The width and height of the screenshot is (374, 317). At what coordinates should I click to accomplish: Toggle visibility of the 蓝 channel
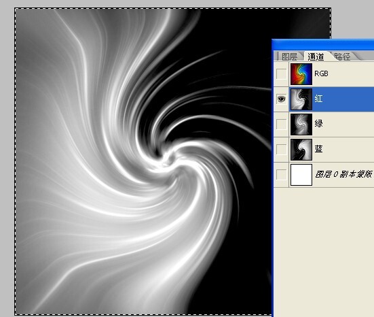point(281,150)
